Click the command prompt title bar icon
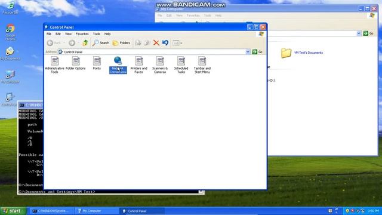The width and height of the screenshot is (382, 215). tap(21, 105)
